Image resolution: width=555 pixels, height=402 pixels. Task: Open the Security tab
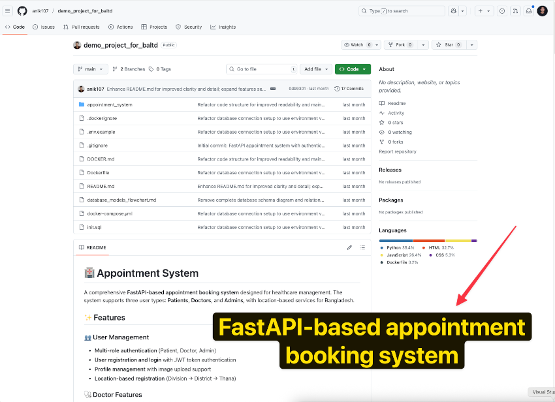click(189, 27)
